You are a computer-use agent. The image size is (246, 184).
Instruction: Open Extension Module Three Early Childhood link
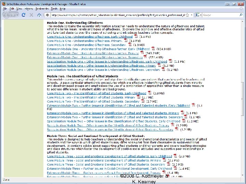pyautogui.click(x=109, y=169)
